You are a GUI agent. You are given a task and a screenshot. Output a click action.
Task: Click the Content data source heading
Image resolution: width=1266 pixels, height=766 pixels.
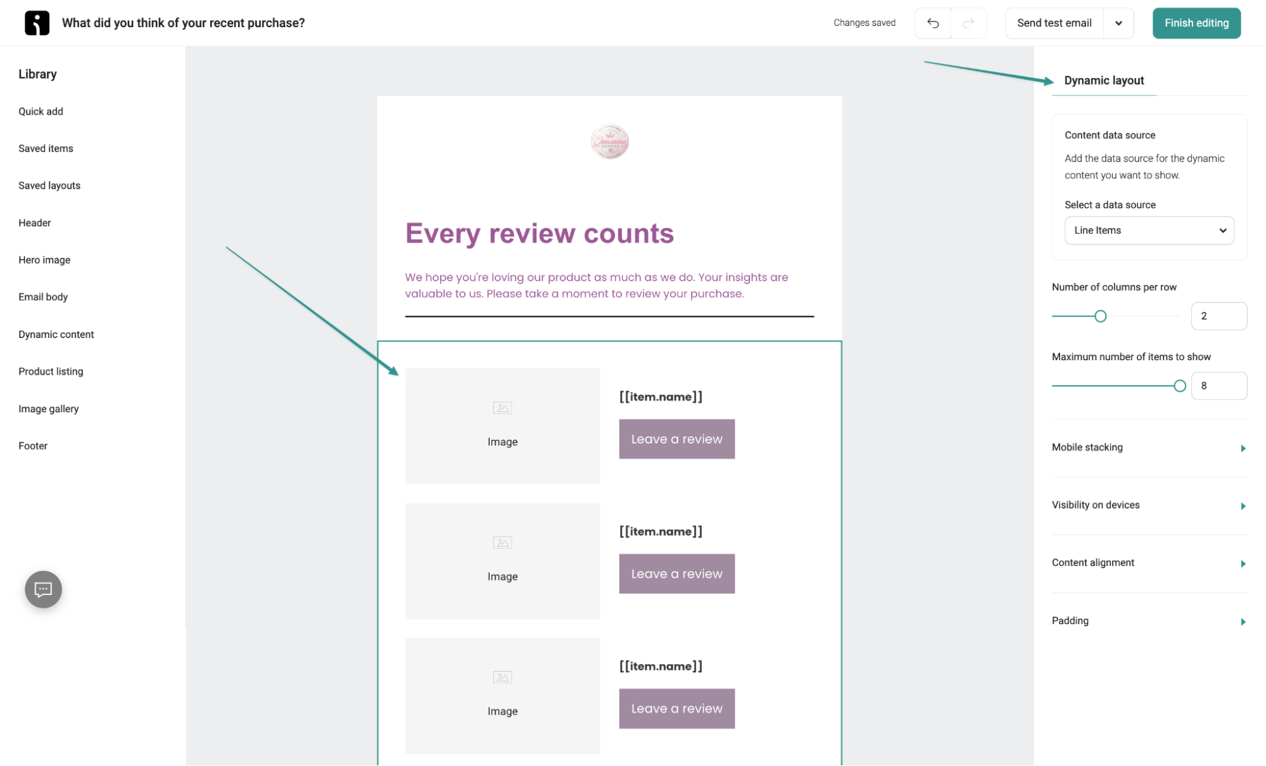1110,135
